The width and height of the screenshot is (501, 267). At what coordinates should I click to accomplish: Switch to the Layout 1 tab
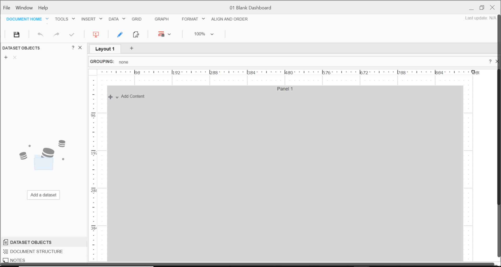coord(105,49)
